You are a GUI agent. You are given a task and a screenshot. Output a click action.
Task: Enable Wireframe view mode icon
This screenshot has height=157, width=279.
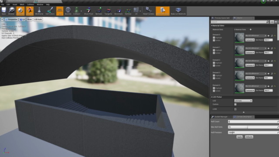[x=39, y=11]
